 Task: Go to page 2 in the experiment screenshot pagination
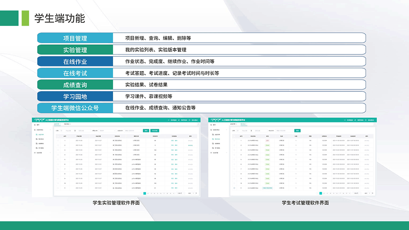click(148, 193)
